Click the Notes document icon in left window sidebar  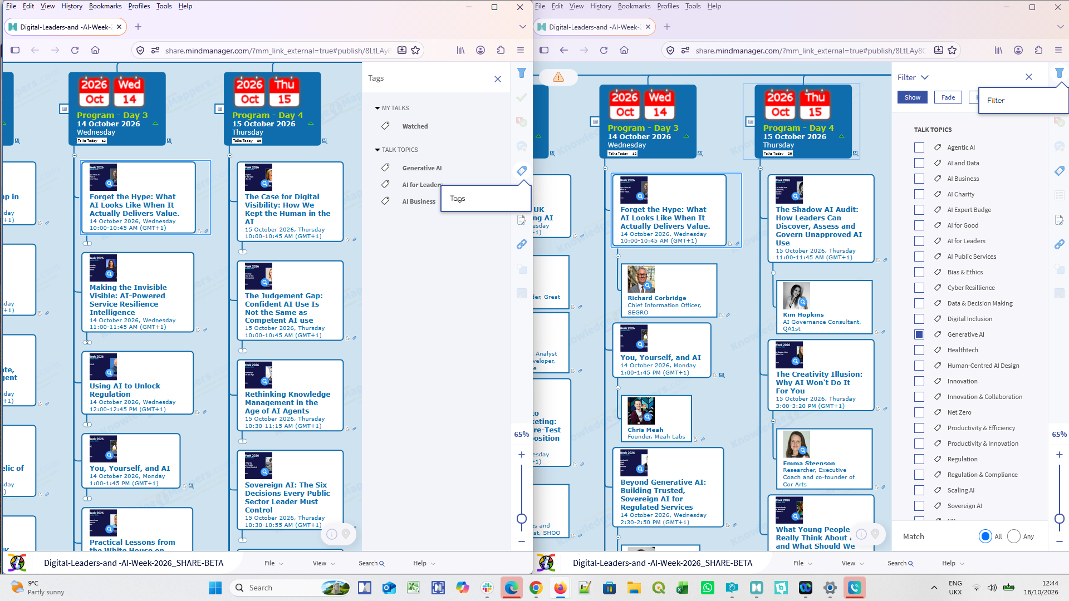[522, 220]
